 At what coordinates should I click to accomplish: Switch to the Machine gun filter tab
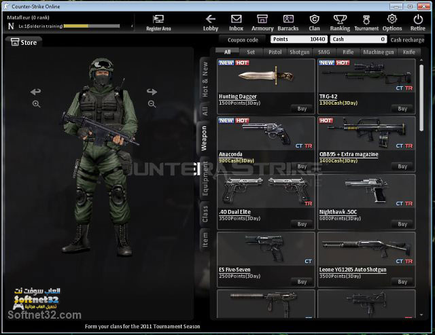tap(379, 52)
